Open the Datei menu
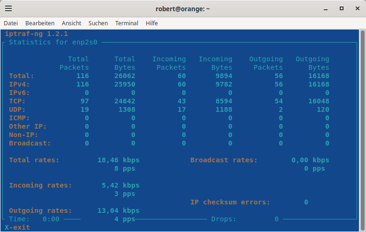The height and width of the screenshot is (232, 366). (x=11, y=23)
